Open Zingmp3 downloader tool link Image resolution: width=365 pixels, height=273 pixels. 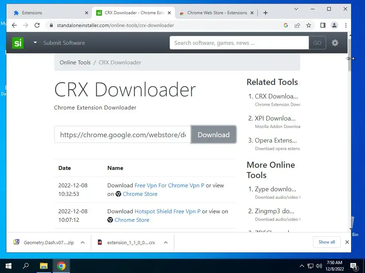click(x=274, y=211)
